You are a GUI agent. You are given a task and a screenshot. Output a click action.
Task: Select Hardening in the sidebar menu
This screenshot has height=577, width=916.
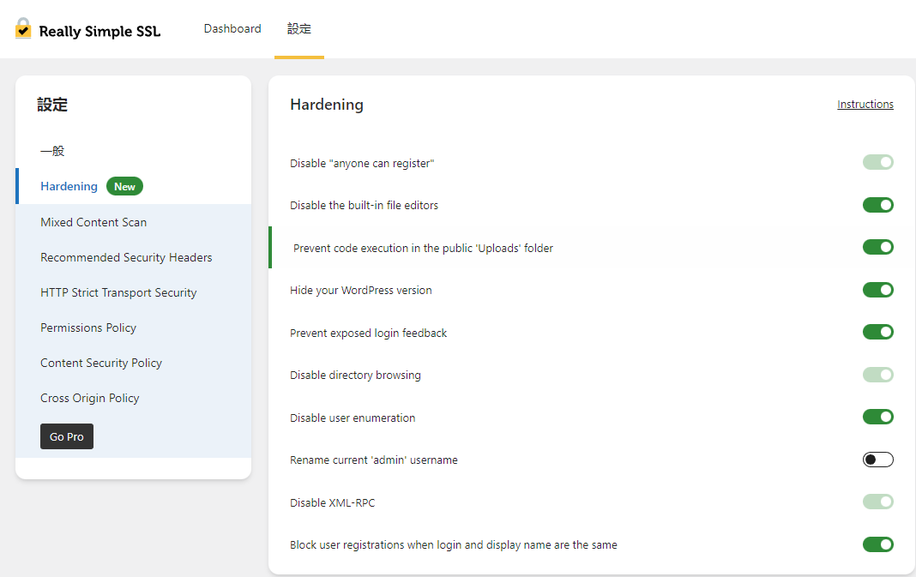(69, 187)
